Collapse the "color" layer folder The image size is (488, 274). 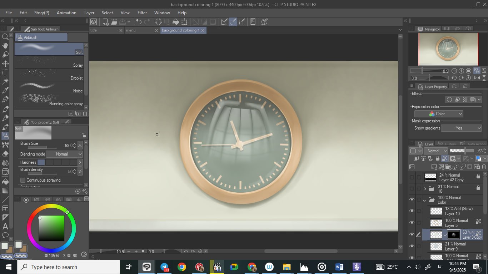[424, 200]
